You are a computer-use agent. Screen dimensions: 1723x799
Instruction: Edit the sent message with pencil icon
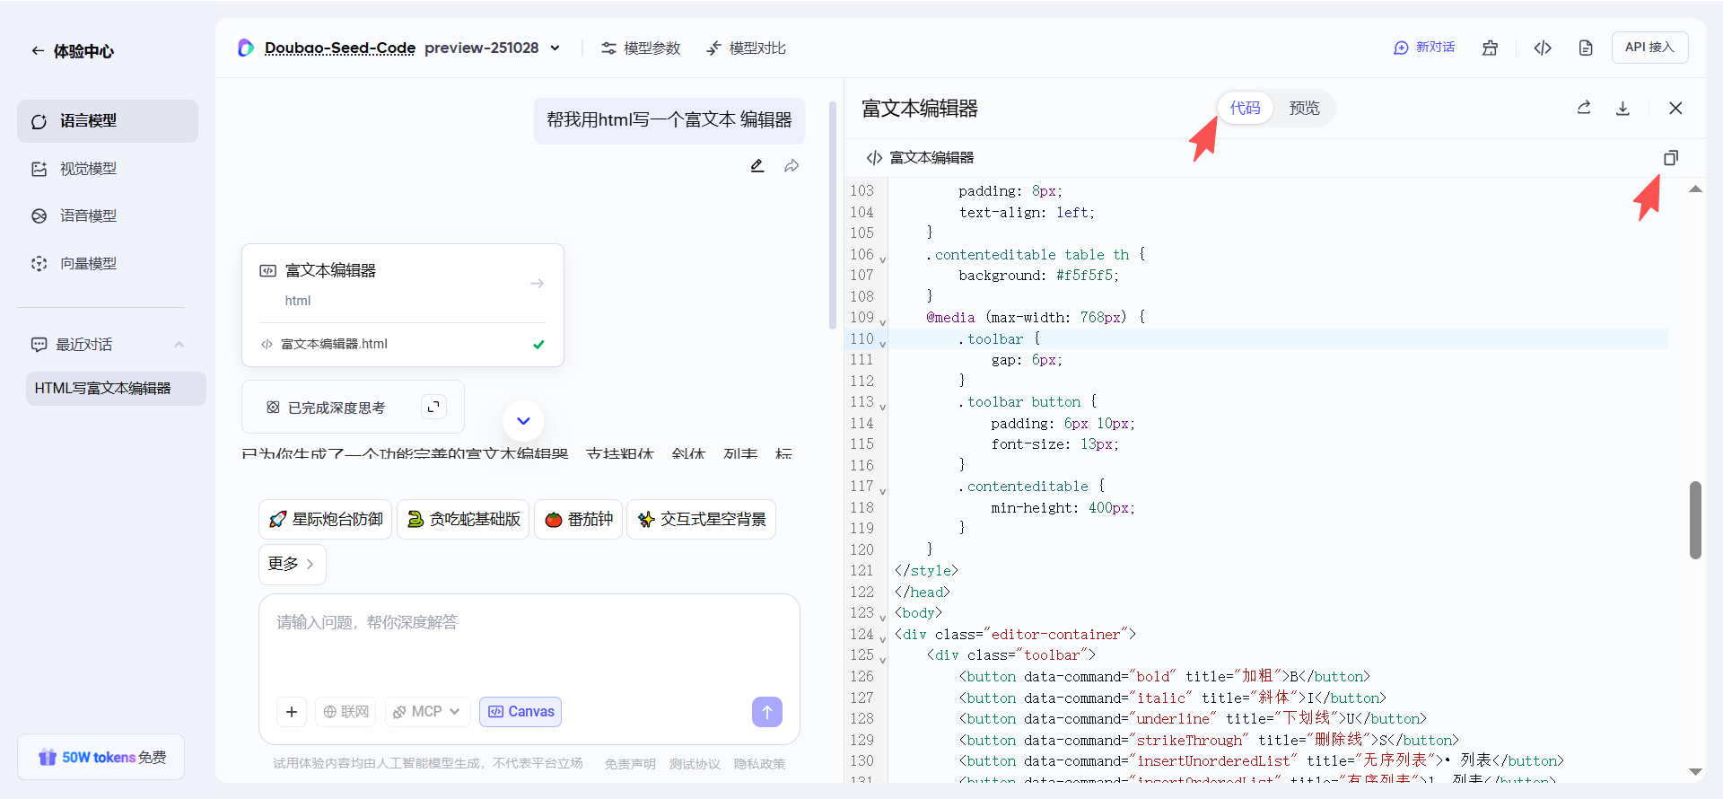point(757,166)
